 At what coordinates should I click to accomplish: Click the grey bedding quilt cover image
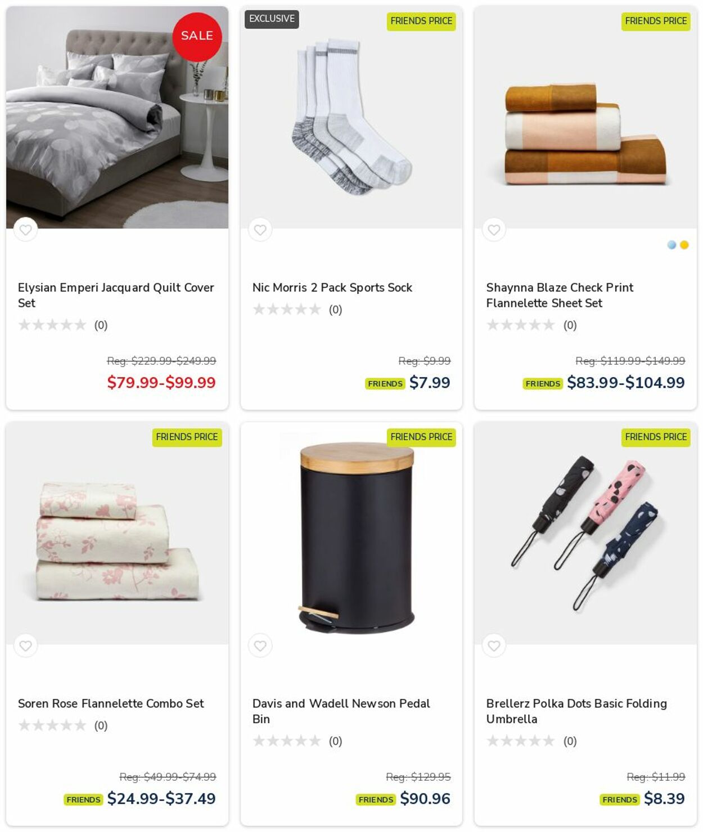click(117, 117)
